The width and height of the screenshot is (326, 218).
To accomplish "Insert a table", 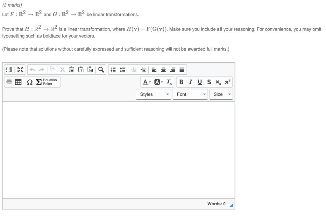I will (x=18, y=82).
